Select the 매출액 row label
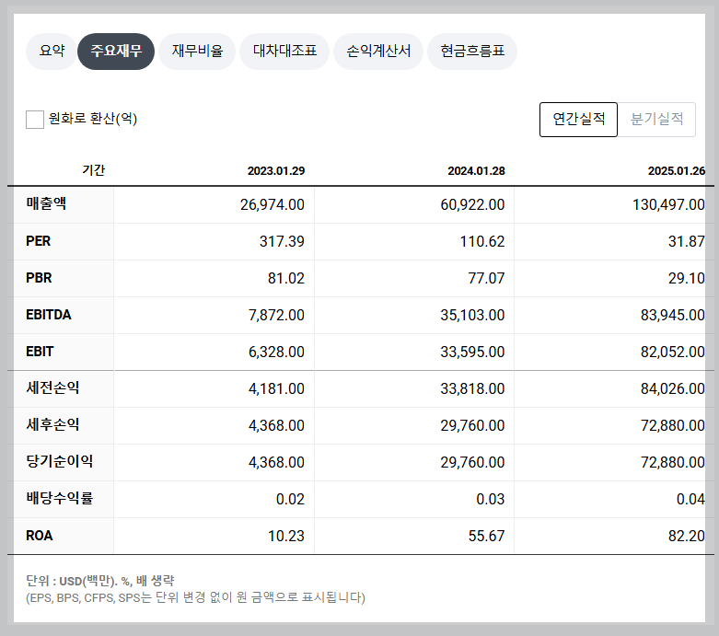 coord(46,203)
